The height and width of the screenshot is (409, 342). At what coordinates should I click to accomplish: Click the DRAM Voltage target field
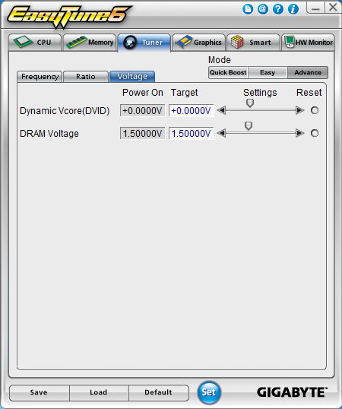[x=192, y=133]
